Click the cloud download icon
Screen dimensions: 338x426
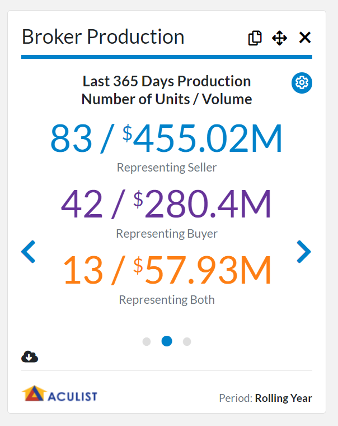[30, 356]
